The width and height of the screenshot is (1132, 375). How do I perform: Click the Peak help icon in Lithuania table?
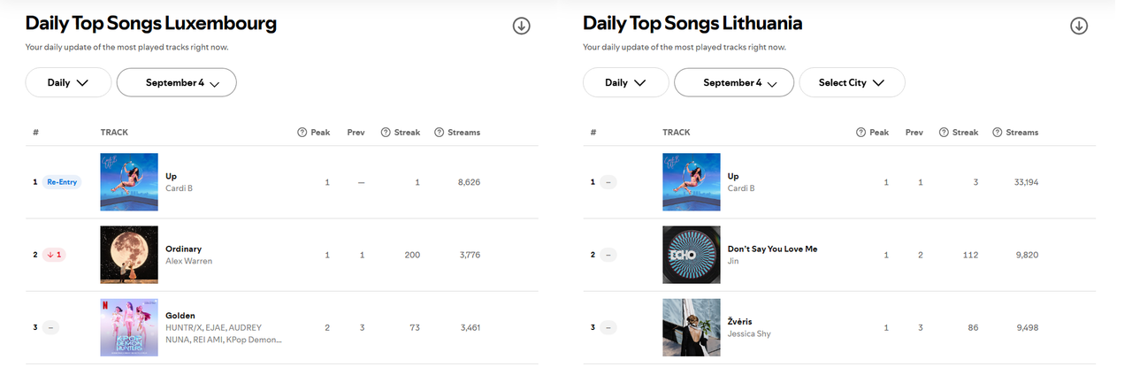860,133
